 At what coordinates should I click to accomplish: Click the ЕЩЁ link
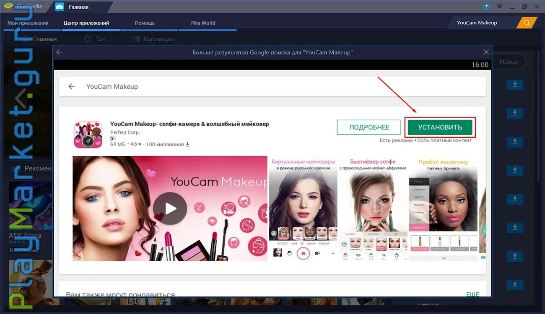click(472, 294)
